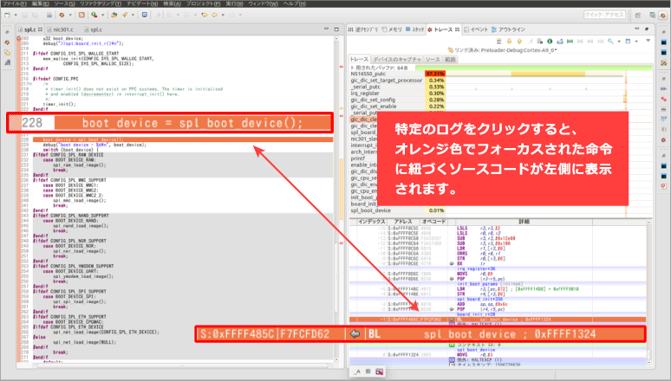Open the dropdown next to trace magnifier icon
The width and height of the screenshot is (671, 381).
click(619, 42)
